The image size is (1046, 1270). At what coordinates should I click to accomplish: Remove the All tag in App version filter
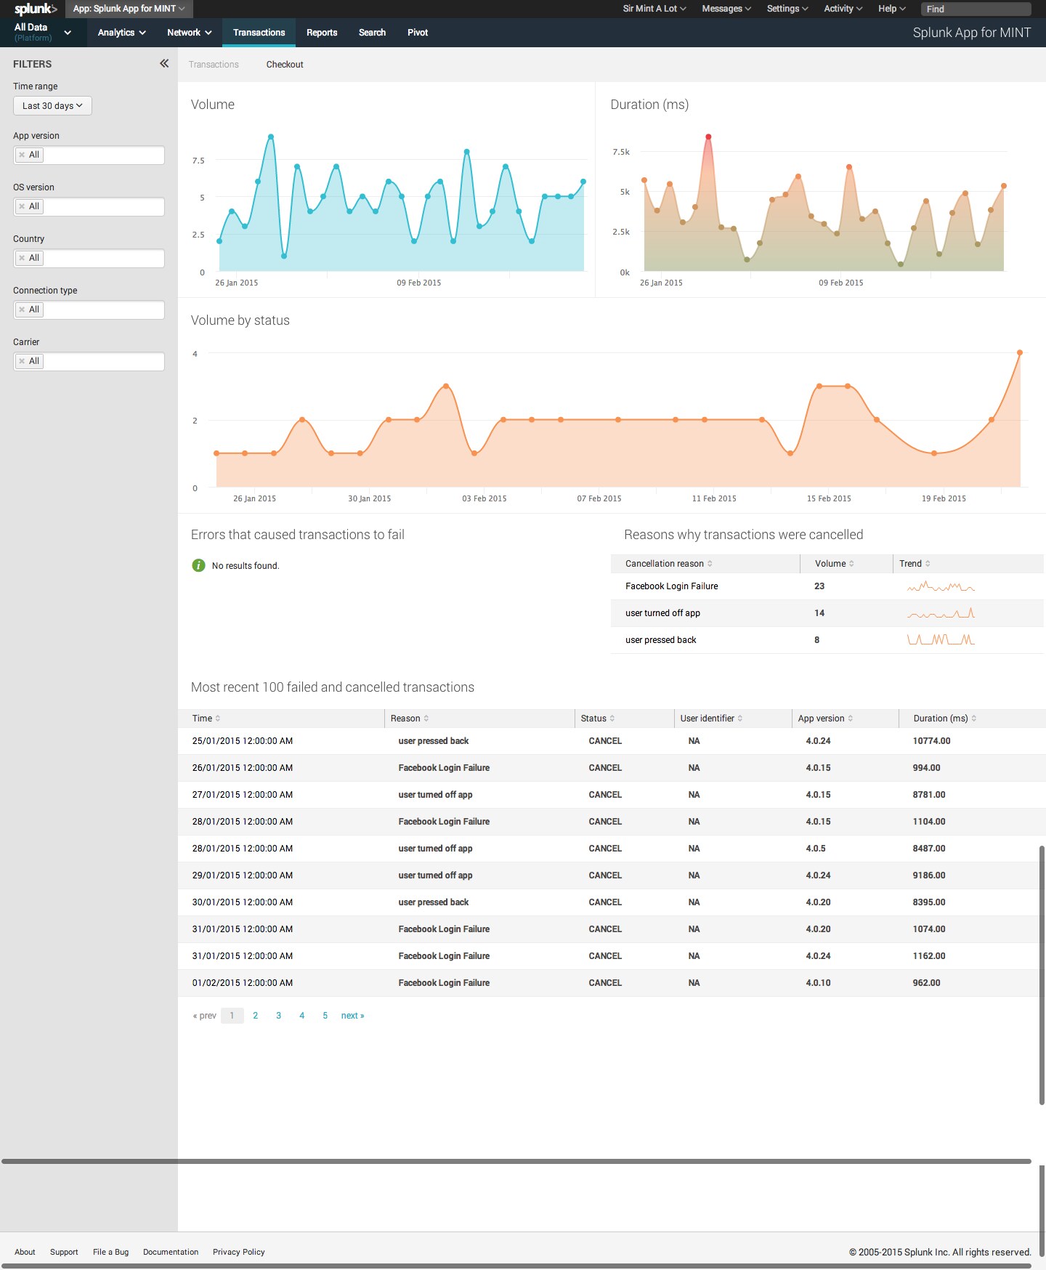pos(22,155)
